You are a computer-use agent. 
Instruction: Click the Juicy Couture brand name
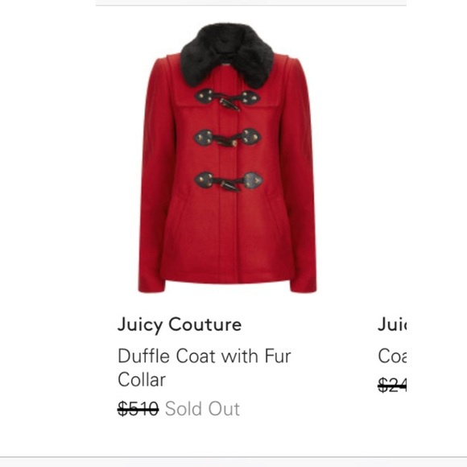coord(180,324)
